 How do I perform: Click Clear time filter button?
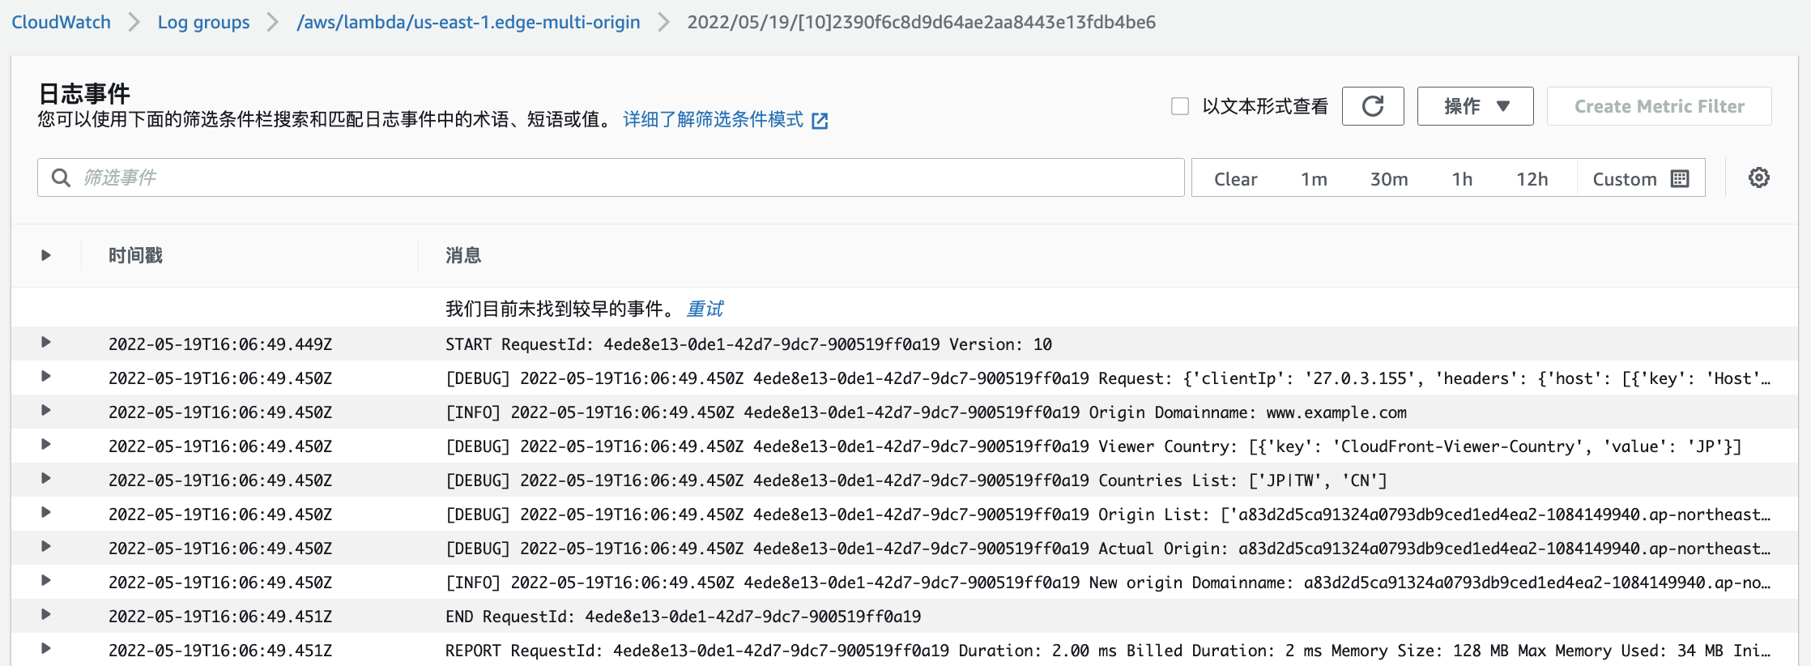click(1235, 179)
